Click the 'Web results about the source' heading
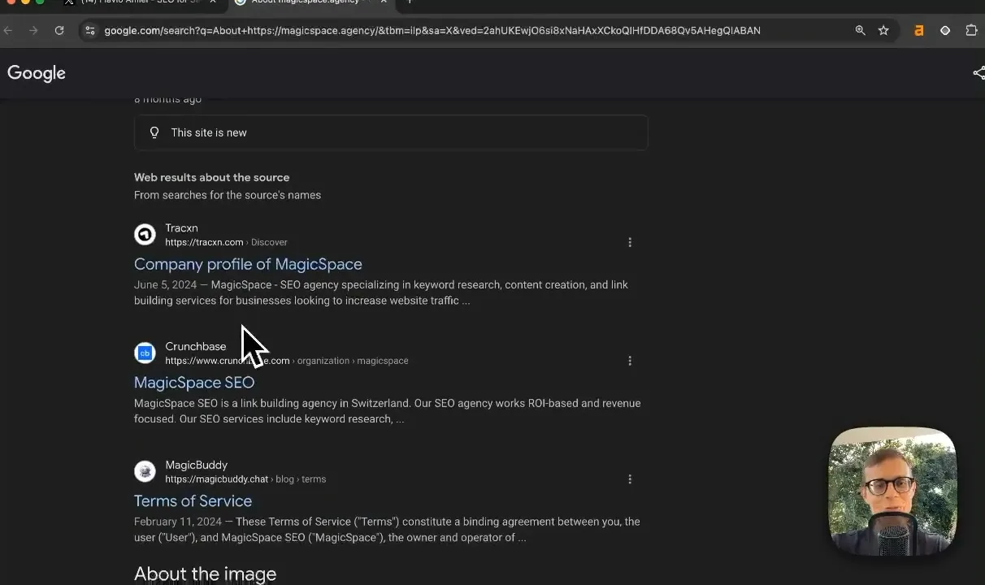The image size is (985, 585). tap(211, 177)
